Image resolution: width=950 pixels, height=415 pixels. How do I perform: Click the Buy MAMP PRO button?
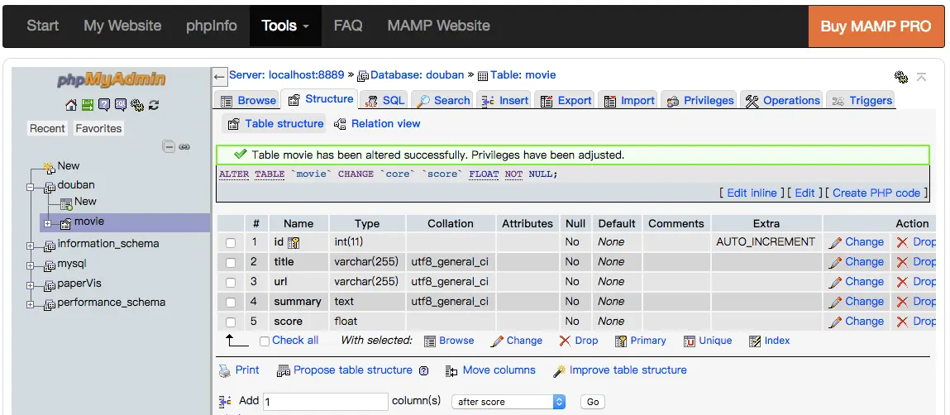[x=876, y=26]
